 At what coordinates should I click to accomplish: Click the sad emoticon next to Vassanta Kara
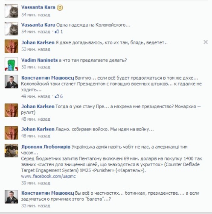pos(60,7)
